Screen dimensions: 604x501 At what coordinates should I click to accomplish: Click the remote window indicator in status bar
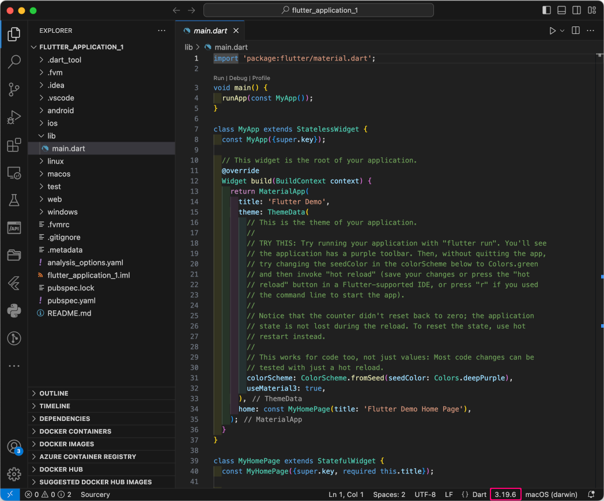tap(10, 495)
